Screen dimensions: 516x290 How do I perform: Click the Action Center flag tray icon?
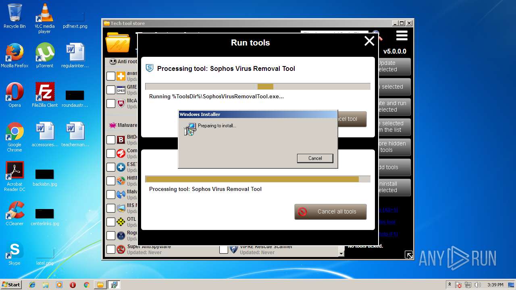458,285
